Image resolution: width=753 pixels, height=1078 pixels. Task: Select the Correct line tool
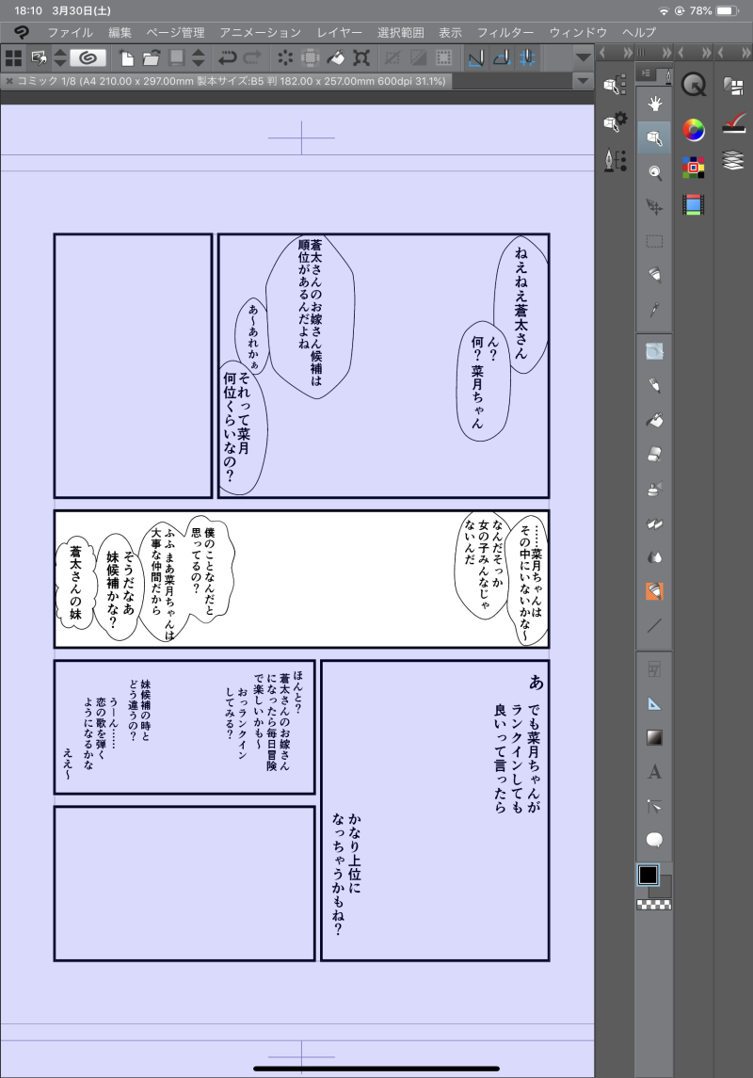click(655, 807)
